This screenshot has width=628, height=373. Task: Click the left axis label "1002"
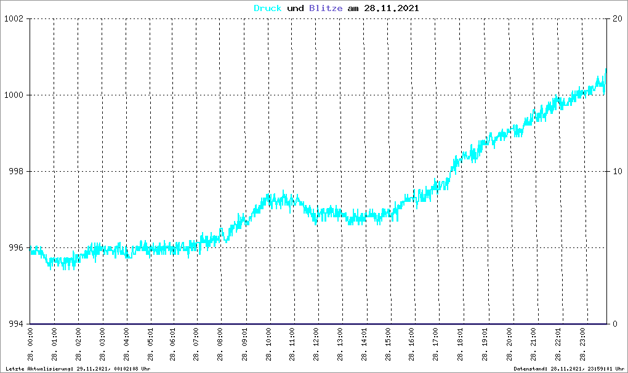click(14, 19)
